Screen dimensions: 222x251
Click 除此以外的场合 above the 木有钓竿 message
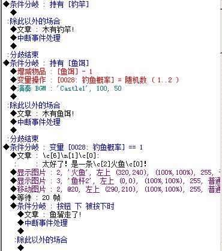coord(34,21)
